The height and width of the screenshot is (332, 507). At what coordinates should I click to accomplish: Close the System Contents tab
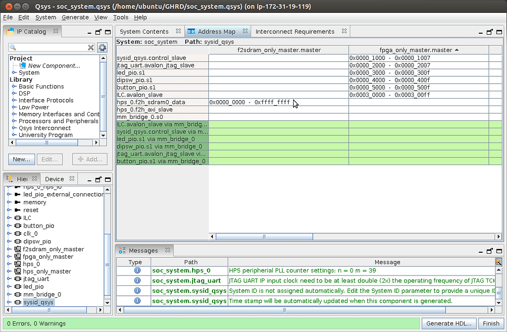pos(178,31)
